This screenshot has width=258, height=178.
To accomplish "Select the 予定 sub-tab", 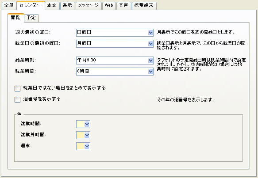I will 31,18.
